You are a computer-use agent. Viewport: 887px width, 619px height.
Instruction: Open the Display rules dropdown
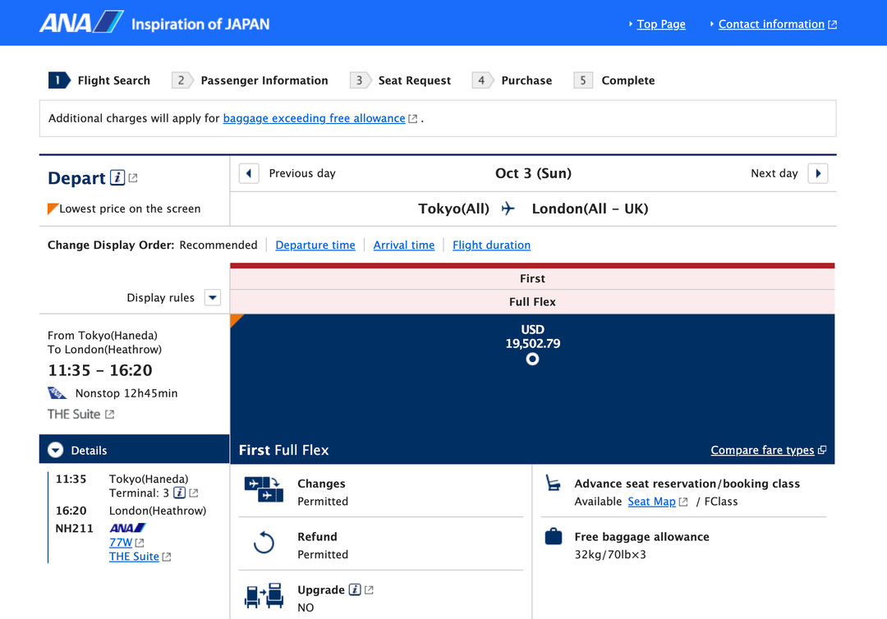(x=212, y=297)
